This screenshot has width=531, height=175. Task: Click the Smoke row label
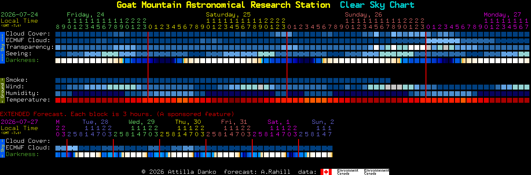[17, 80]
